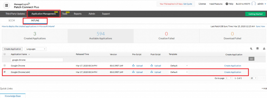Open Template dropdown for Google Chrome (x64)
Image resolution: width=267 pixels, height=98 pixels.
pyautogui.click(x=179, y=72)
